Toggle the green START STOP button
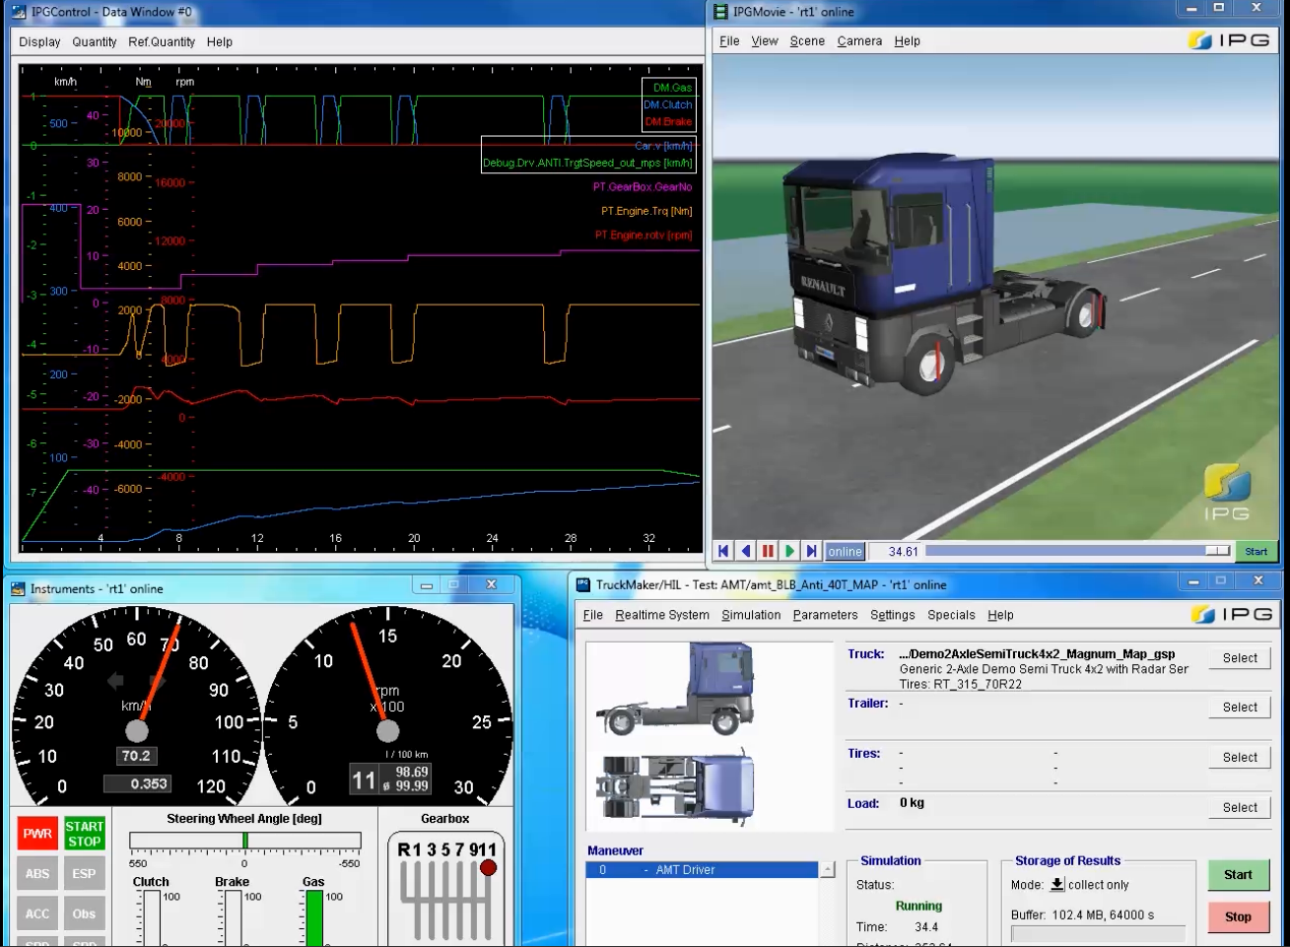Screen dimensions: 1290x947 (x=84, y=834)
